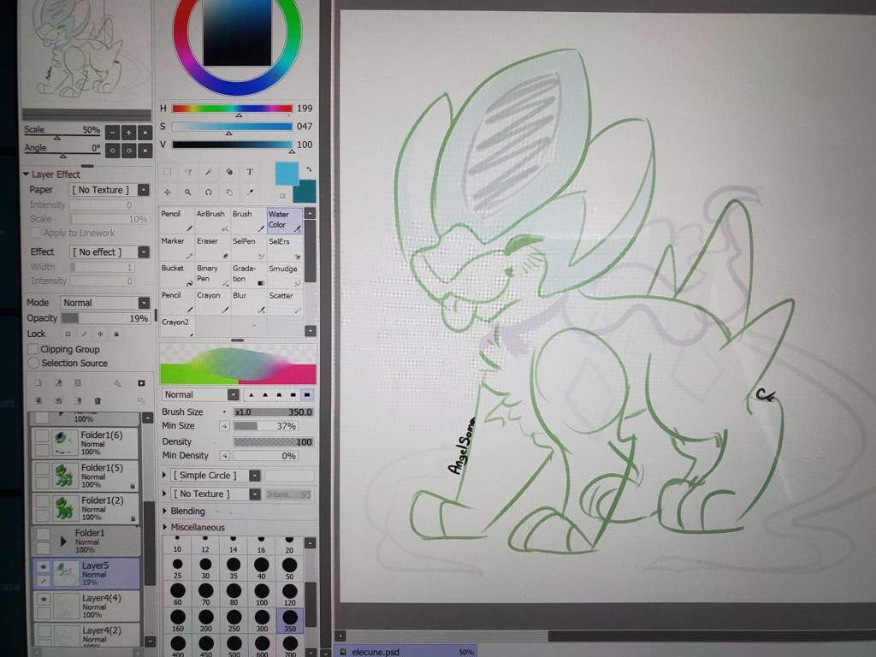Choose brush size preset 60
The height and width of the screenshot is (657, 876).
click(178, 595)
